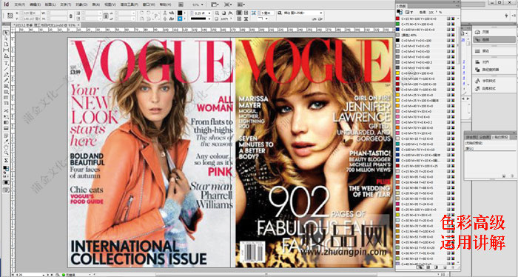
Task: Toggle formatting affects container in Swatches panel
Action: [407, 13]
